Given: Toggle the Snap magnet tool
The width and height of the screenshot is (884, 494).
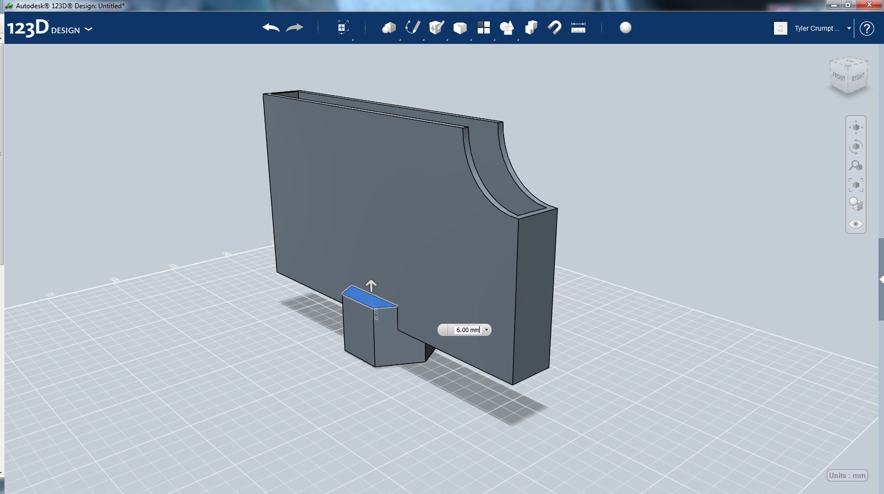Looking at the screenshot, I should 555,27.
